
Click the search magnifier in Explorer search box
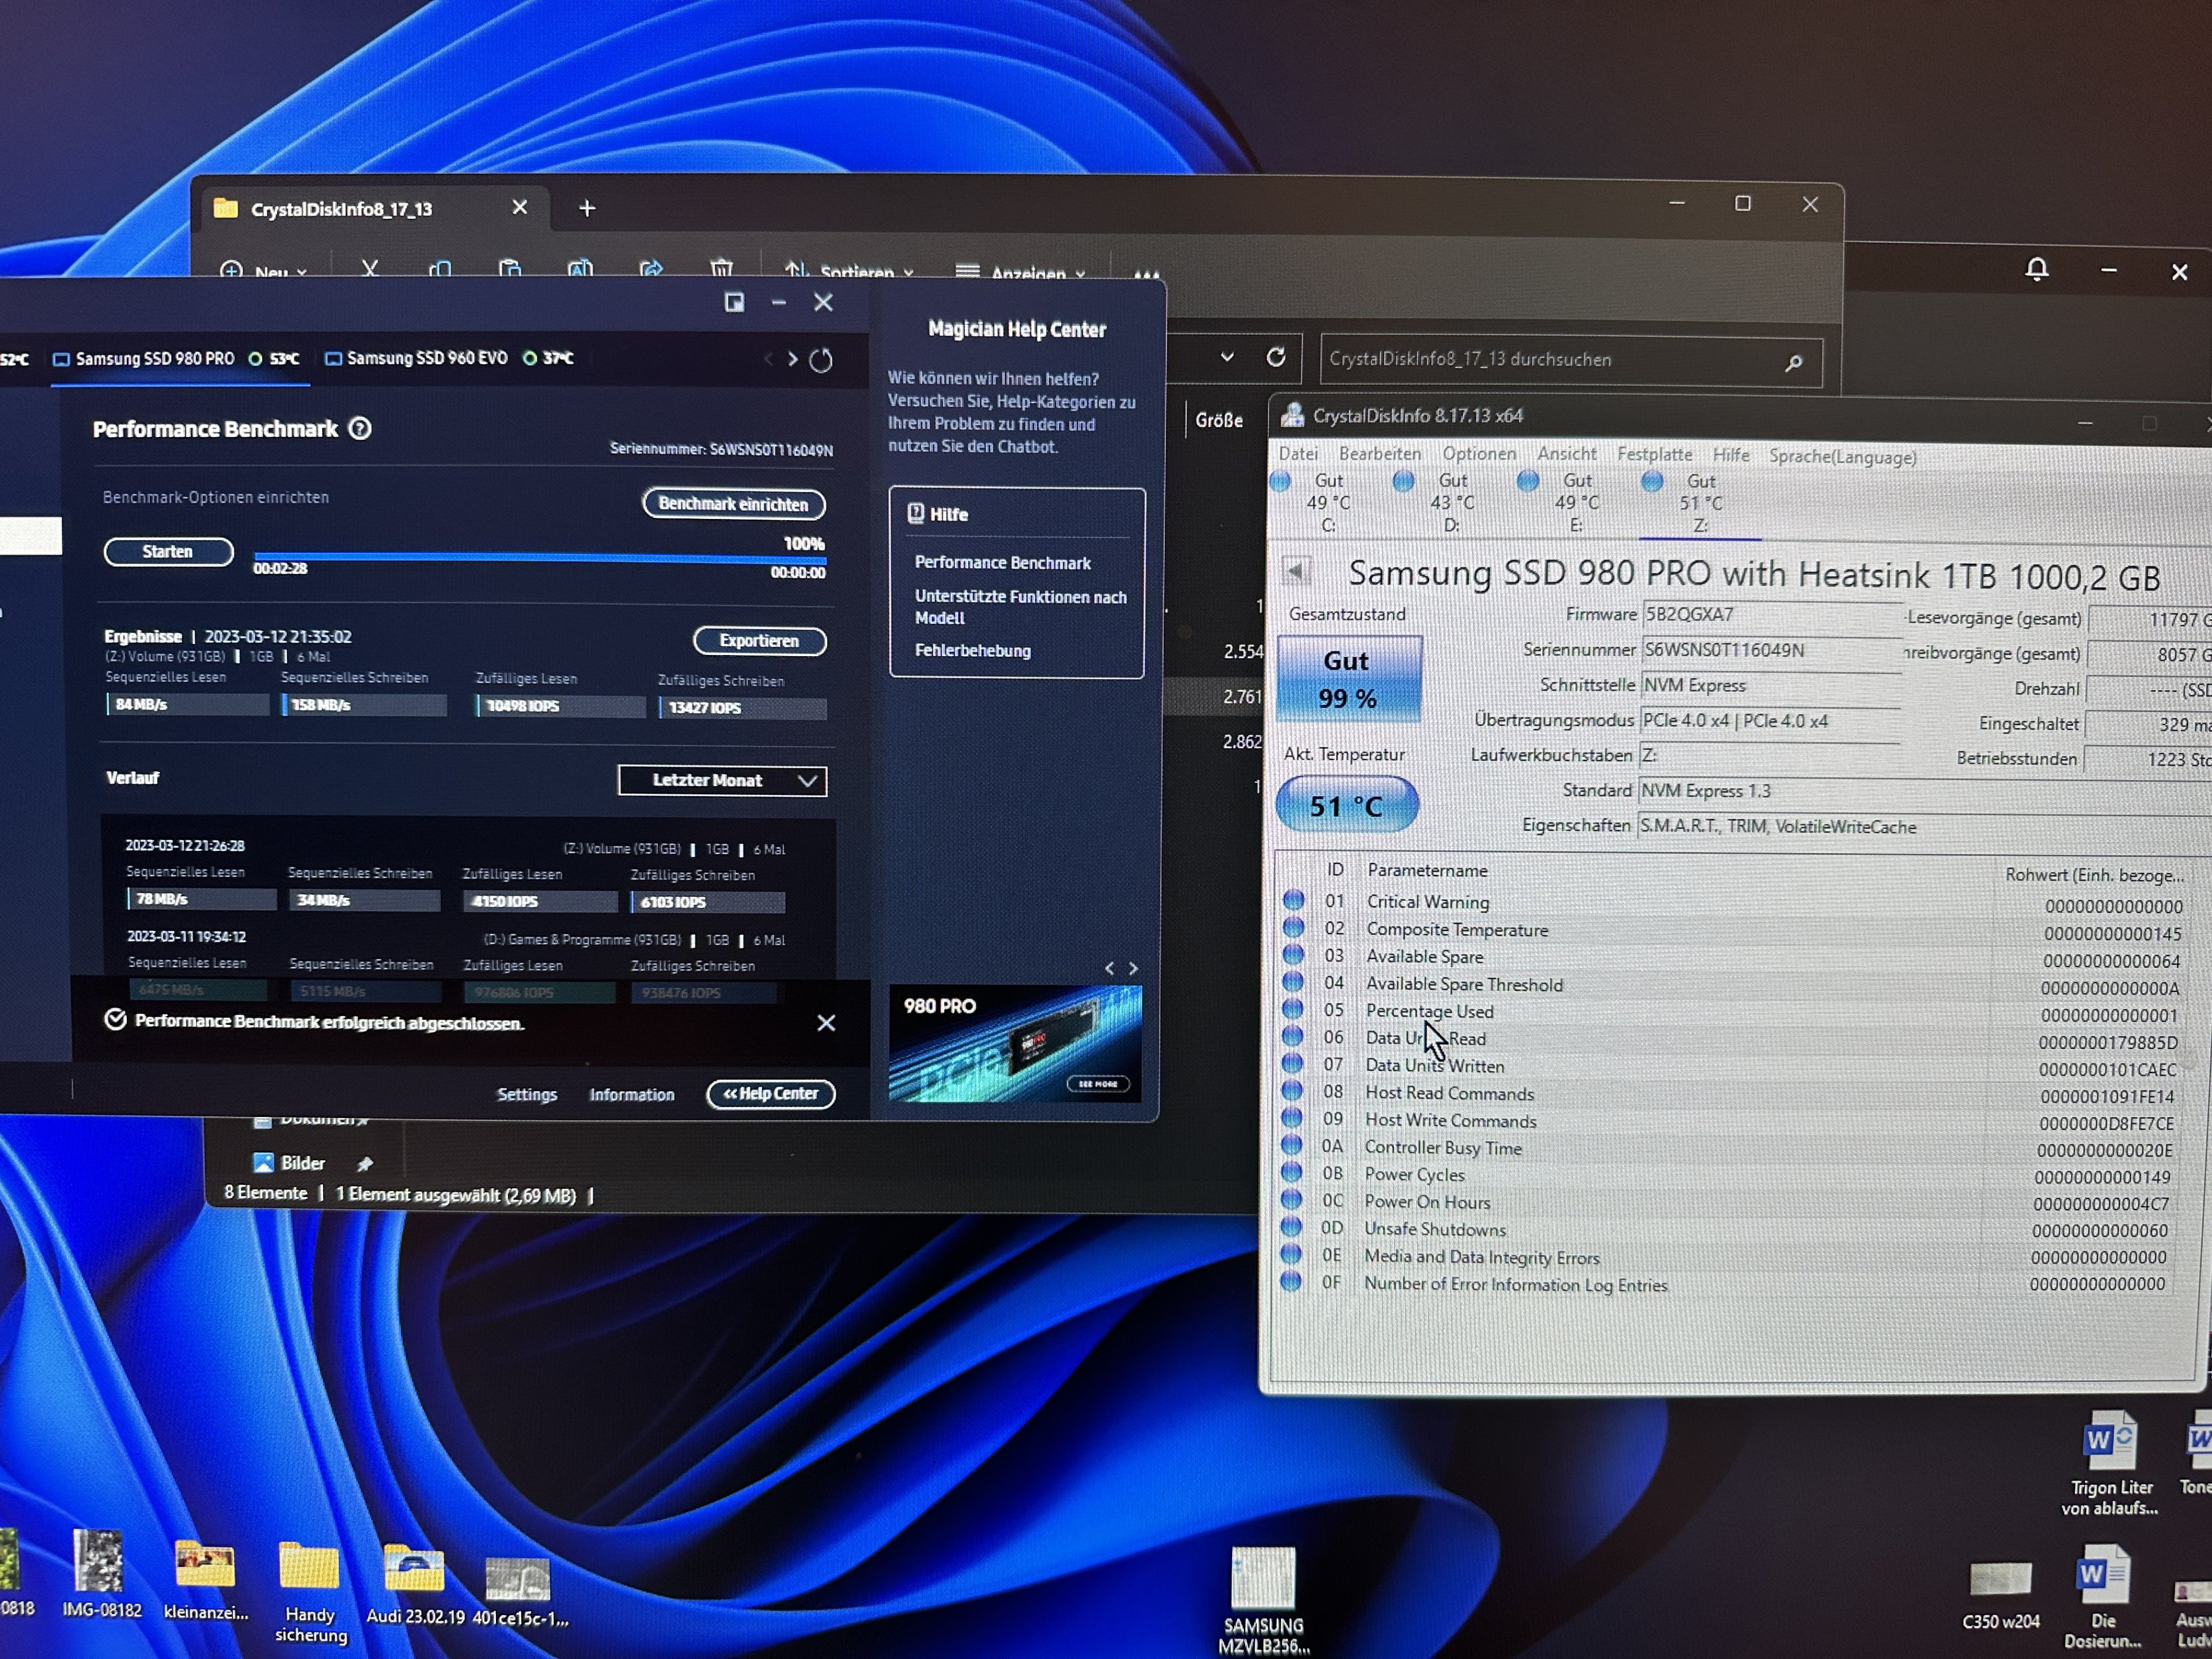tap(1794, 362)
